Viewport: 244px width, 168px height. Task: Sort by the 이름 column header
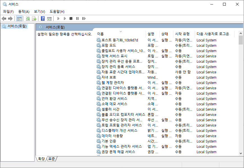[121, 34]
